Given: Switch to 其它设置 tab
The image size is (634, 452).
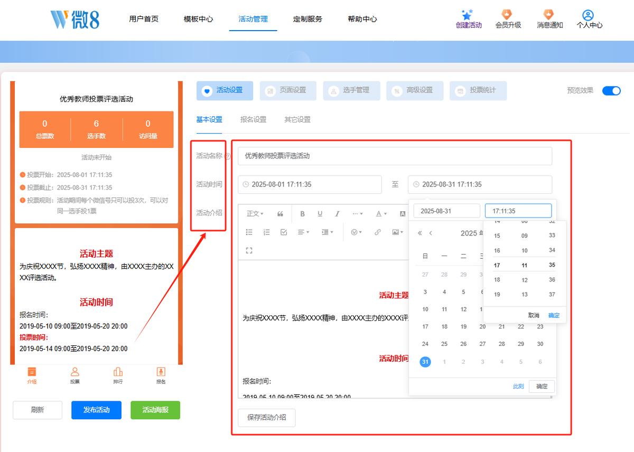Looking at the screenshot, I should [297, 119].
